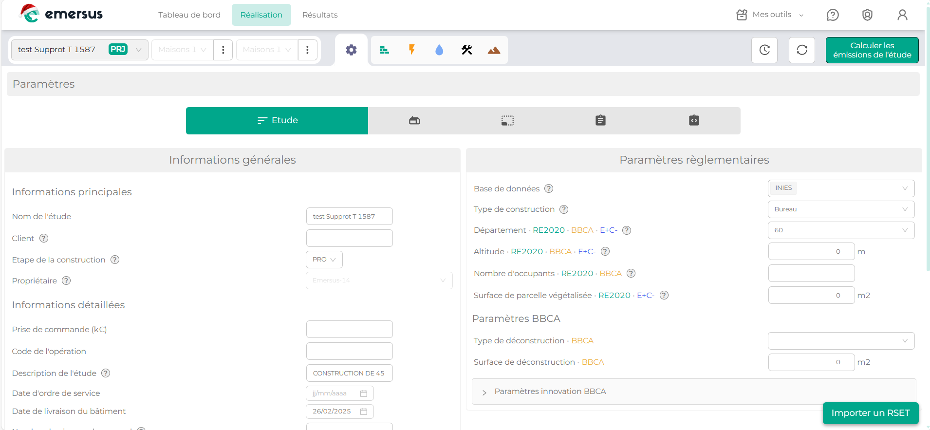Viewport: 930px width, 430px height.
Task: Click the history clock button
Action: click(764, 50)
